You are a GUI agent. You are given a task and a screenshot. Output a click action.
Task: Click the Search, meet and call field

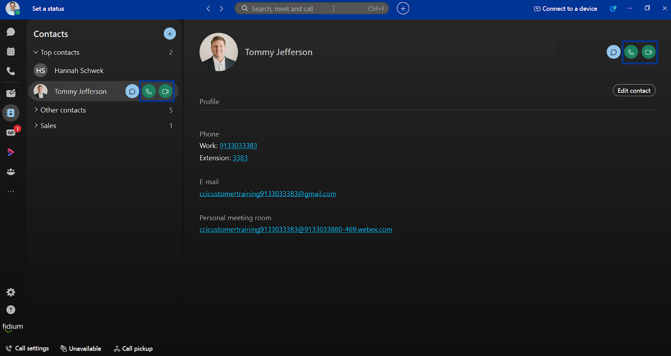click(x=312, y=8)
